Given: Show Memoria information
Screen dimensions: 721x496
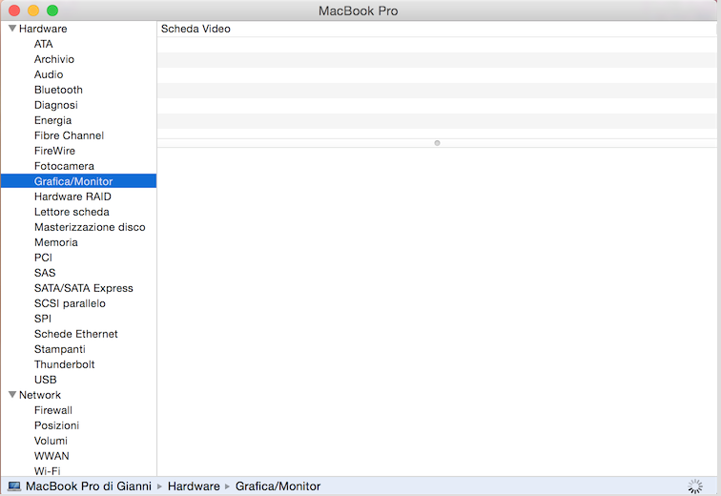Looking at the screenshot, I should (55, 242).
